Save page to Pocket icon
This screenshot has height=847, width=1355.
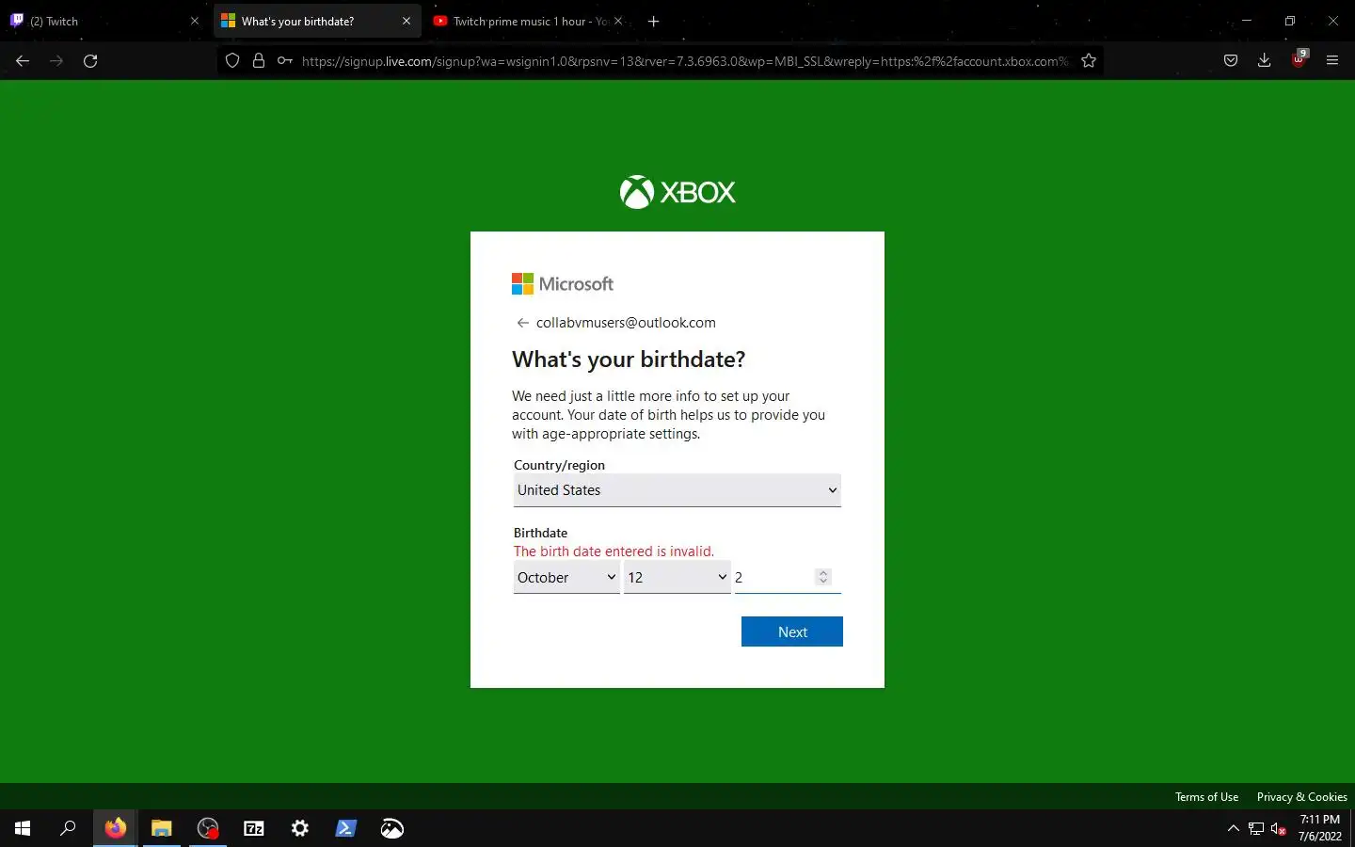click(x=1231, y=61)
